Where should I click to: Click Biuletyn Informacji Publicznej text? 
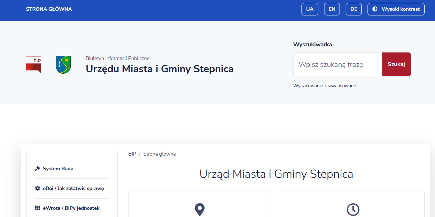point(118,58)
